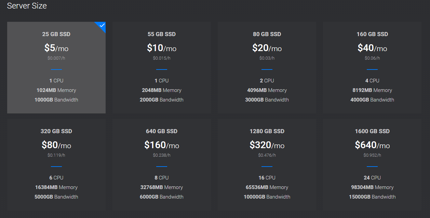The height and width of the screenshot is (218, 430).
Task: Click the 24 CPU spec on the 1600 GB plan
Action: coord(372,177)
